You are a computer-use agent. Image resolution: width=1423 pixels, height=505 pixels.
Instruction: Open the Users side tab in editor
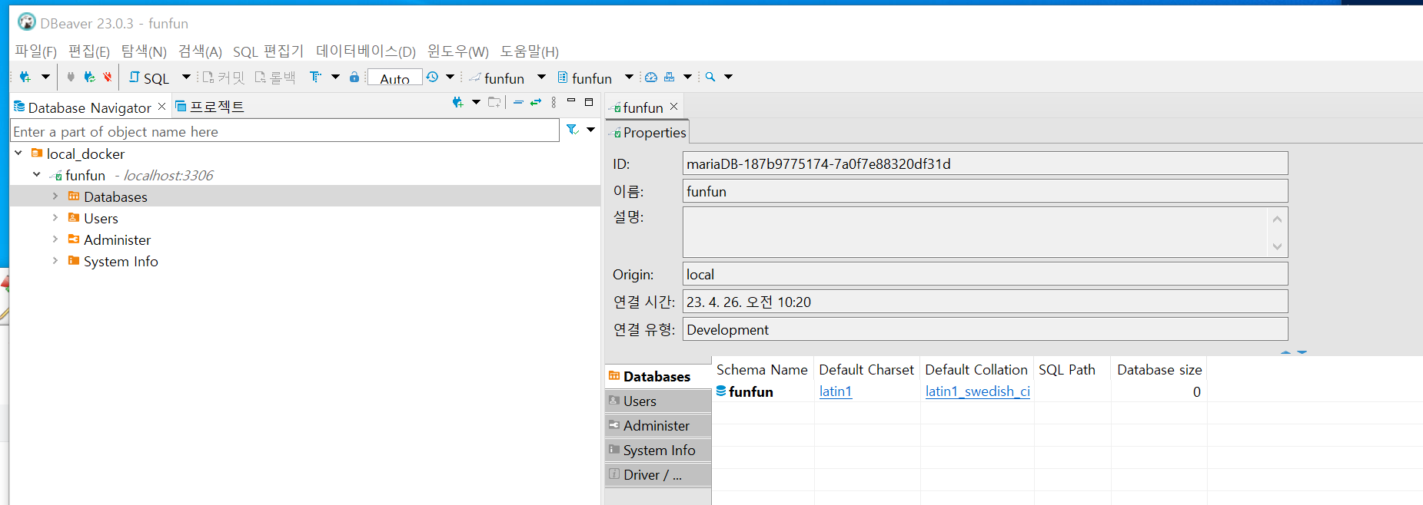tap(658, 401)
